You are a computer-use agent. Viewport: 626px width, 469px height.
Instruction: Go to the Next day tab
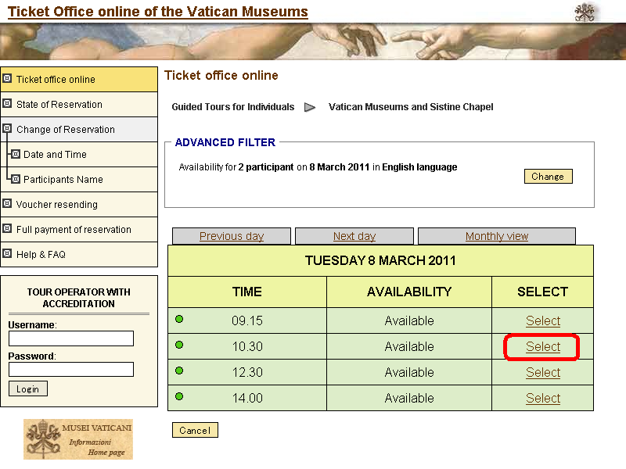pos(354,236)
